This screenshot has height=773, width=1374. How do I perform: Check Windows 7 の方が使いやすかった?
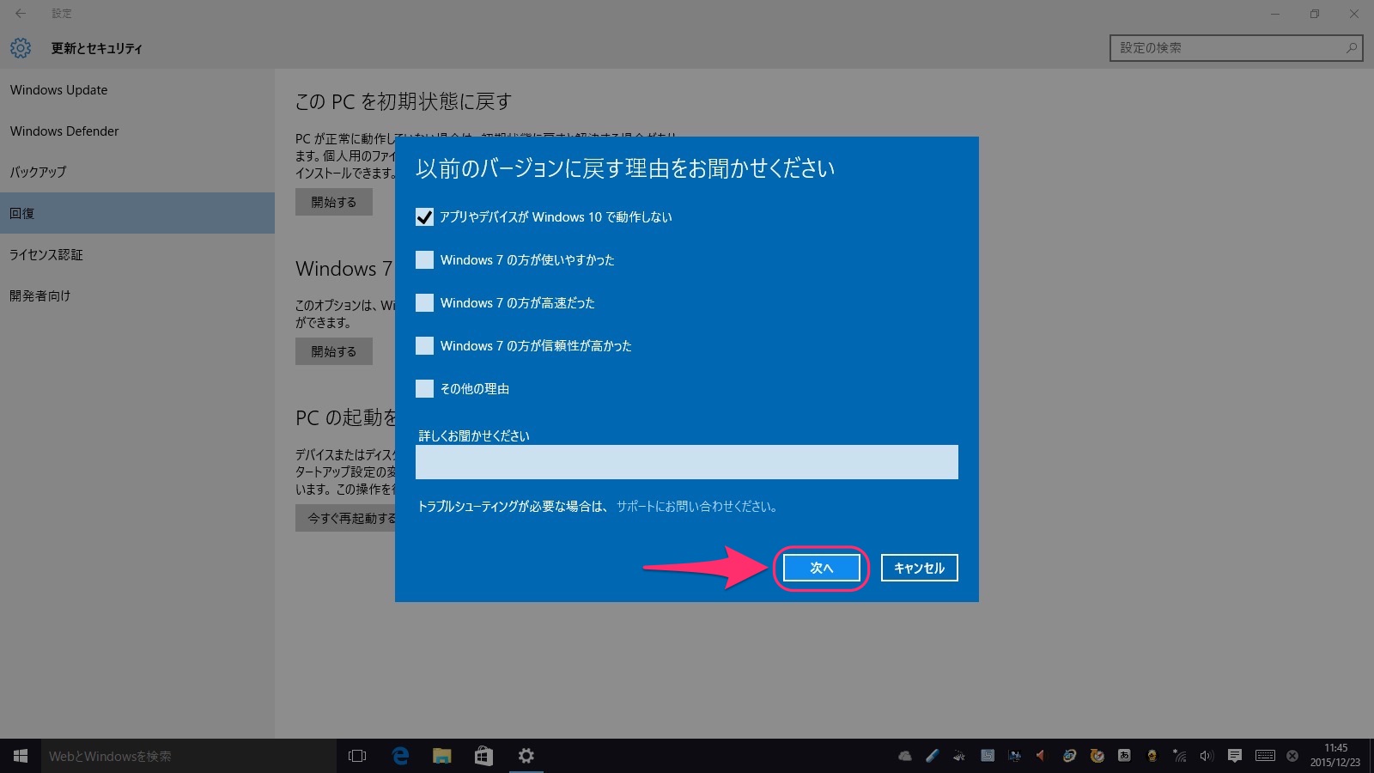[424, 260]
